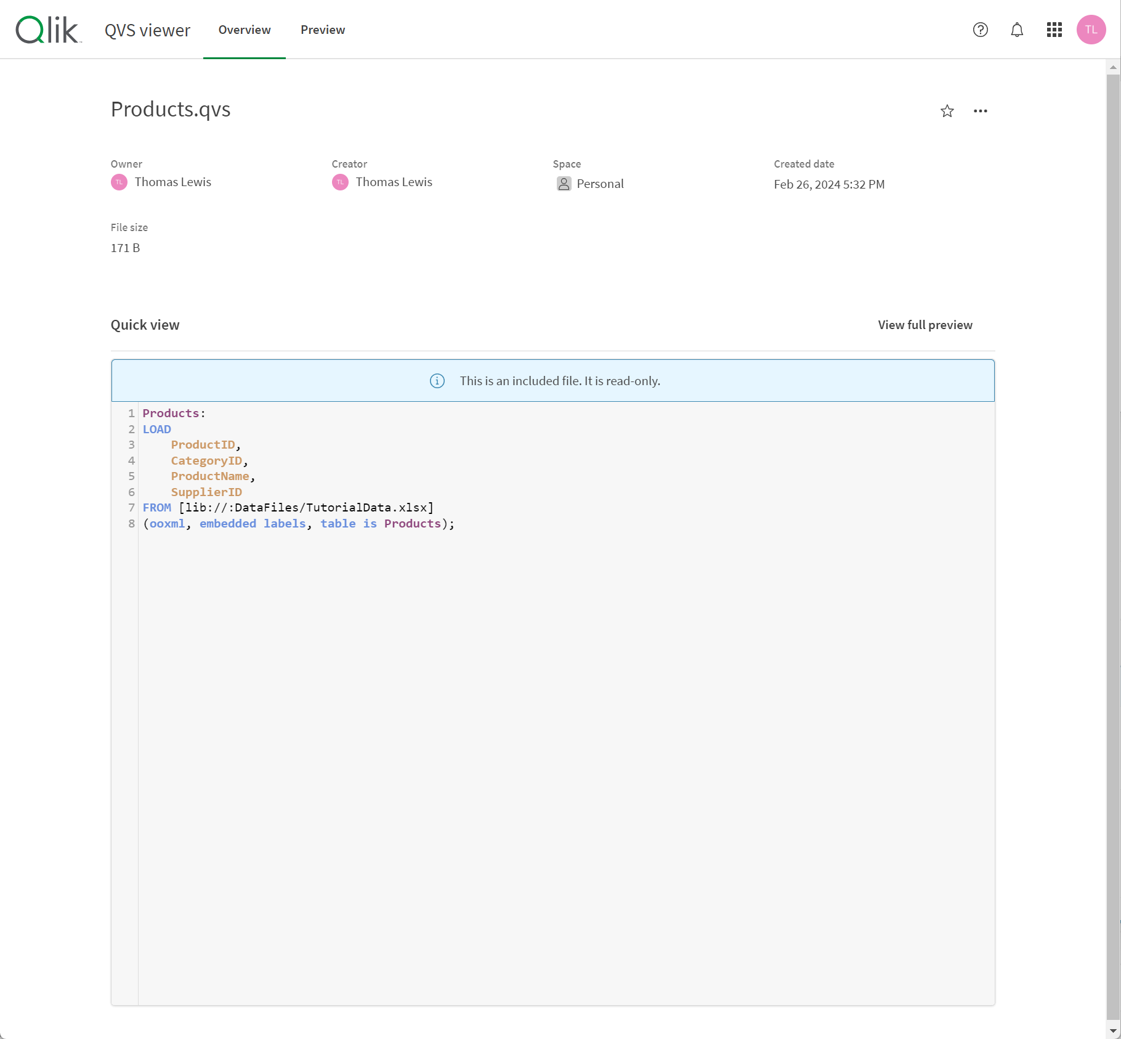Favorite Products.qvs with the star icon
Image resolution: width=1121 pixels, height=1039 pixels.
947,111
